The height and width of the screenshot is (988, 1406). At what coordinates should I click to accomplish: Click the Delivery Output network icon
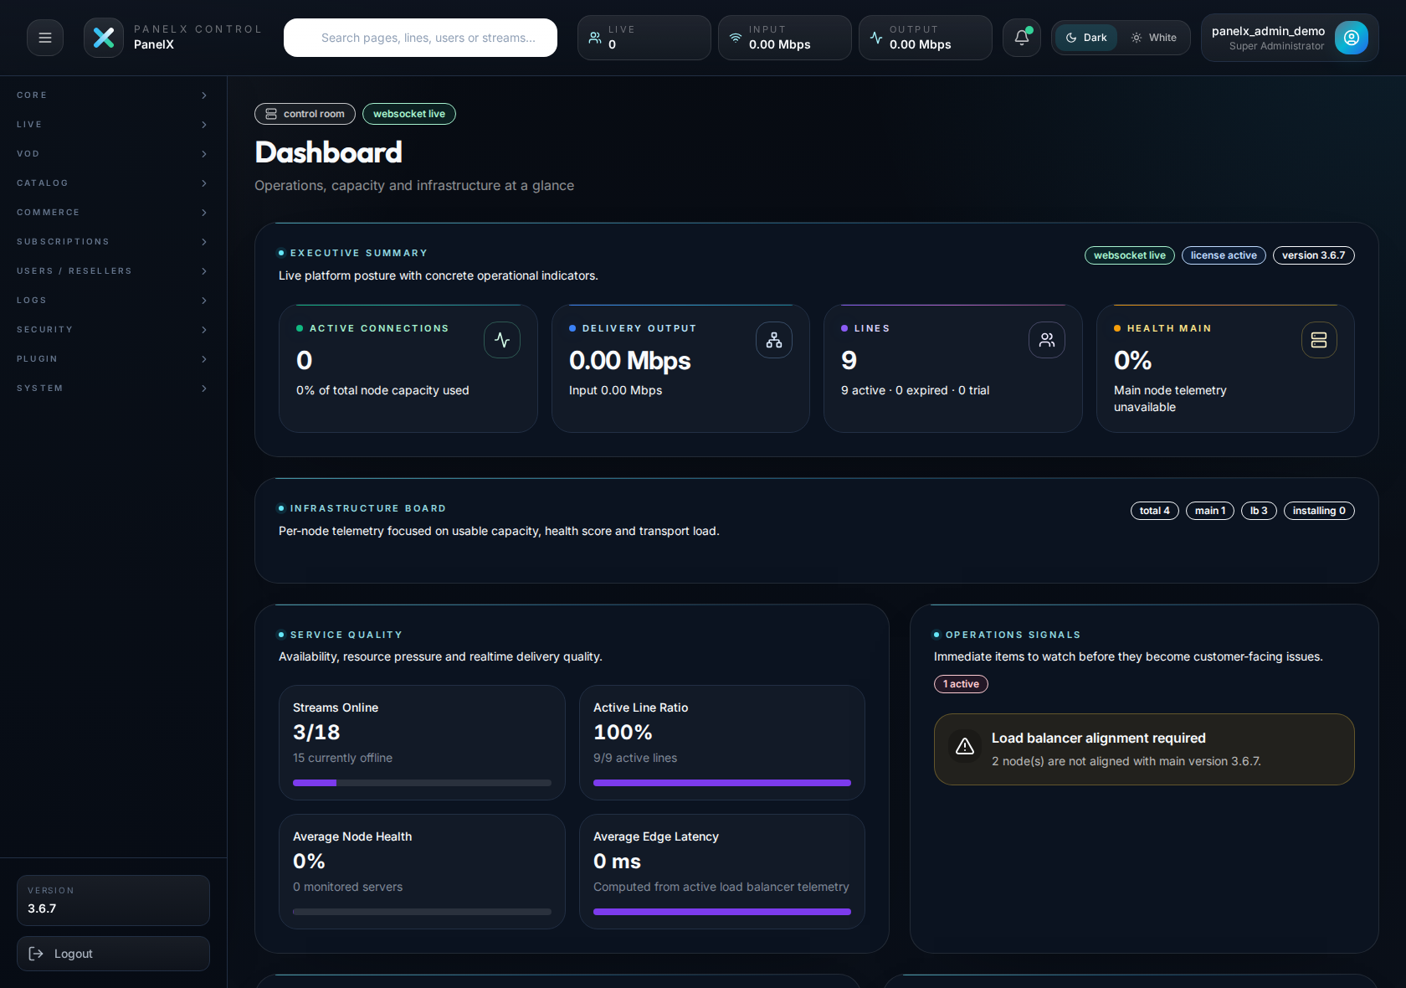(x=774, y=340)
